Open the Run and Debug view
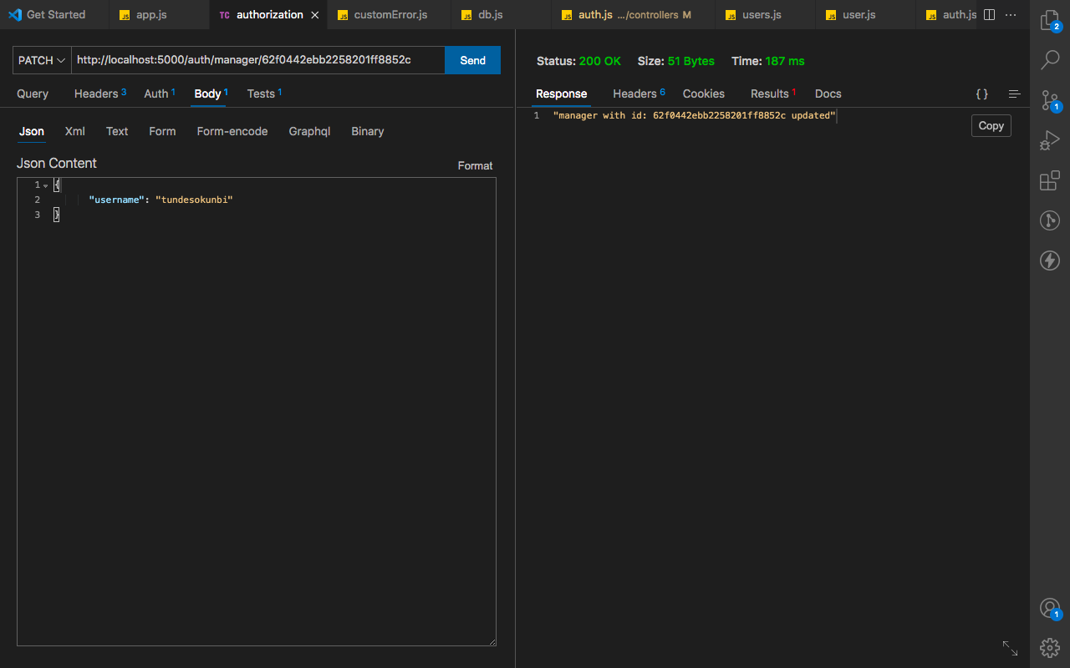 click(x=1050, y=139)
